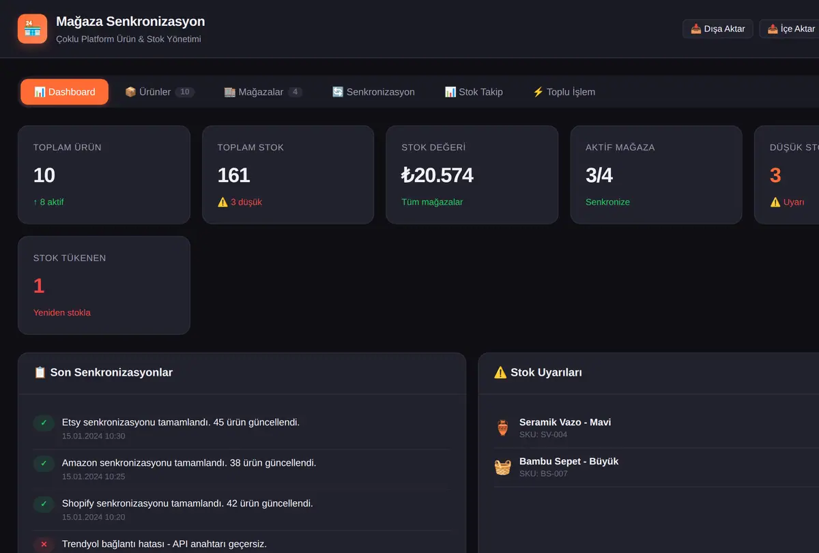Open the Aktif Mağaza stat card
This screenshot has height=553, width=819.
point(657,175)
